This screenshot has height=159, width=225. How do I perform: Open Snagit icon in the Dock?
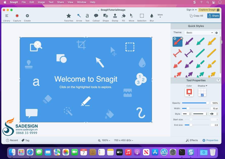tap(191, 152)
